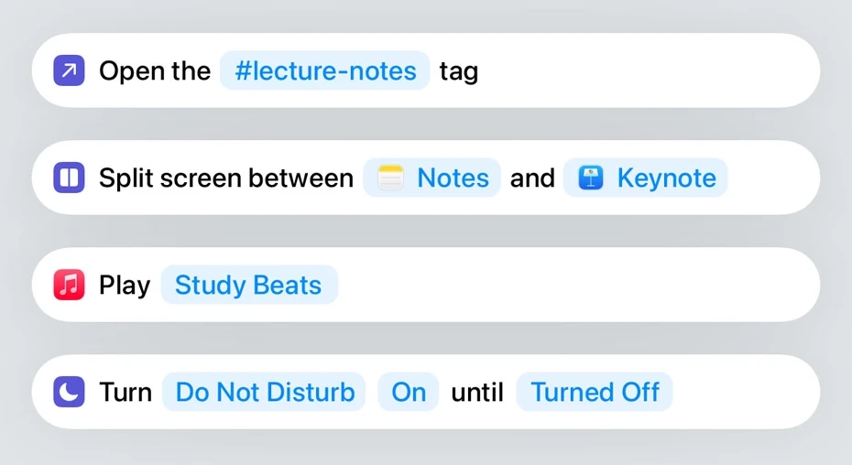Change the Turned Off duration option
Screen dimensions: 852x465
(x=595, y=392)
